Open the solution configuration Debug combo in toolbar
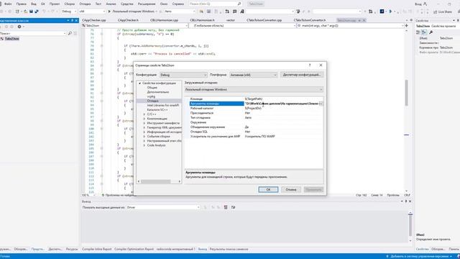Screen dimensions: 460x259 tap(69, 12)
